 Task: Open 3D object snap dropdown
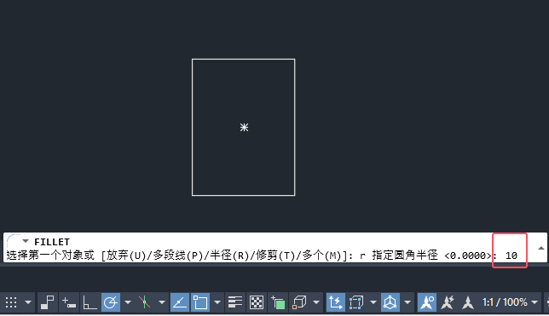316,302
